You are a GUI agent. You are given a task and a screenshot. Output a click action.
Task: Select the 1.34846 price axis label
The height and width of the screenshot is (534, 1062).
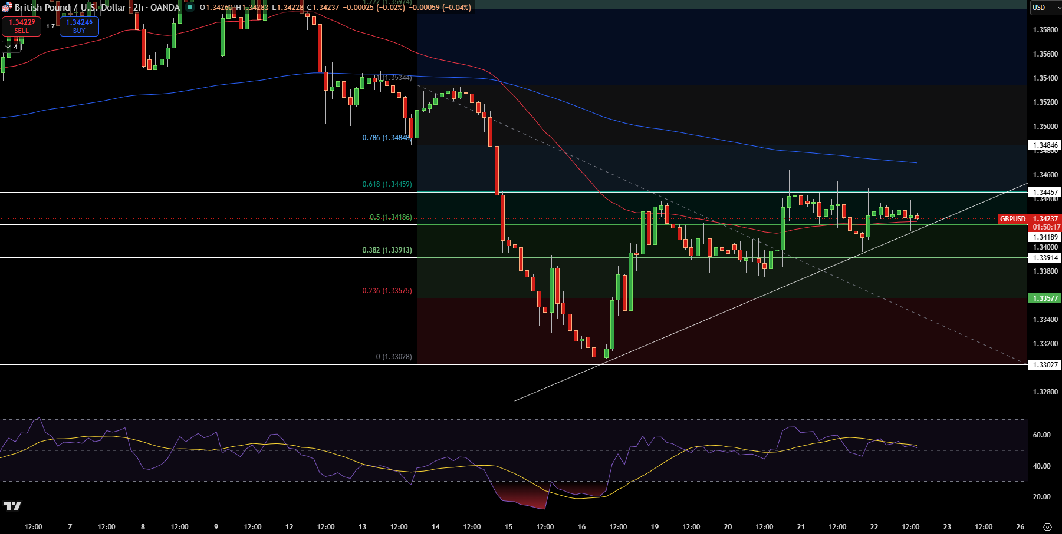click(1045, 145)
